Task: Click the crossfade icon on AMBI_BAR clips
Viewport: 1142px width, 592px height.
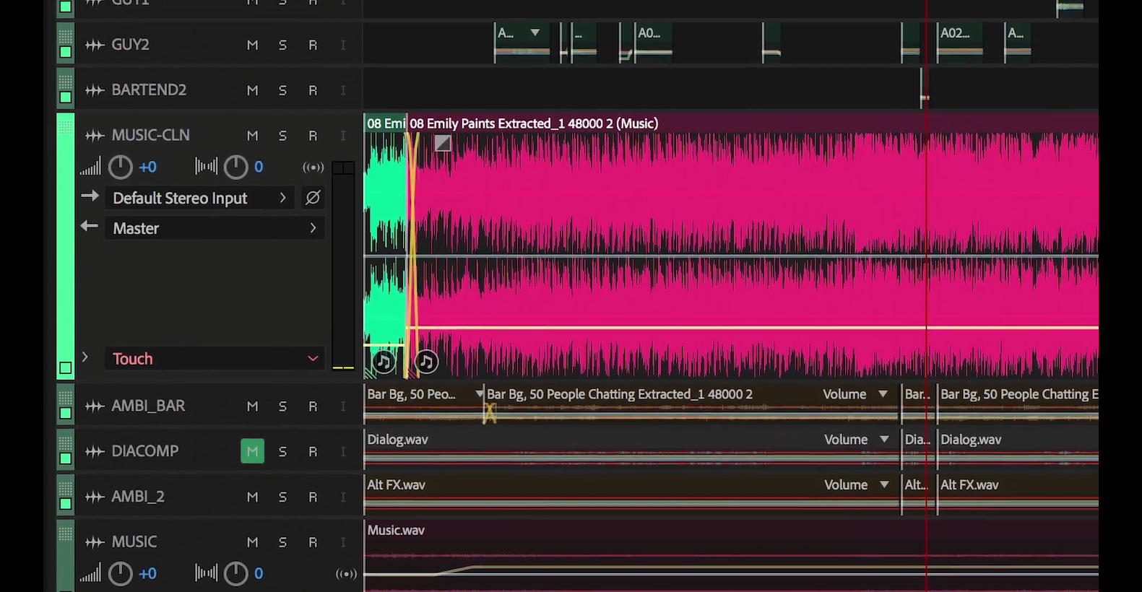Action: (489, 413)
